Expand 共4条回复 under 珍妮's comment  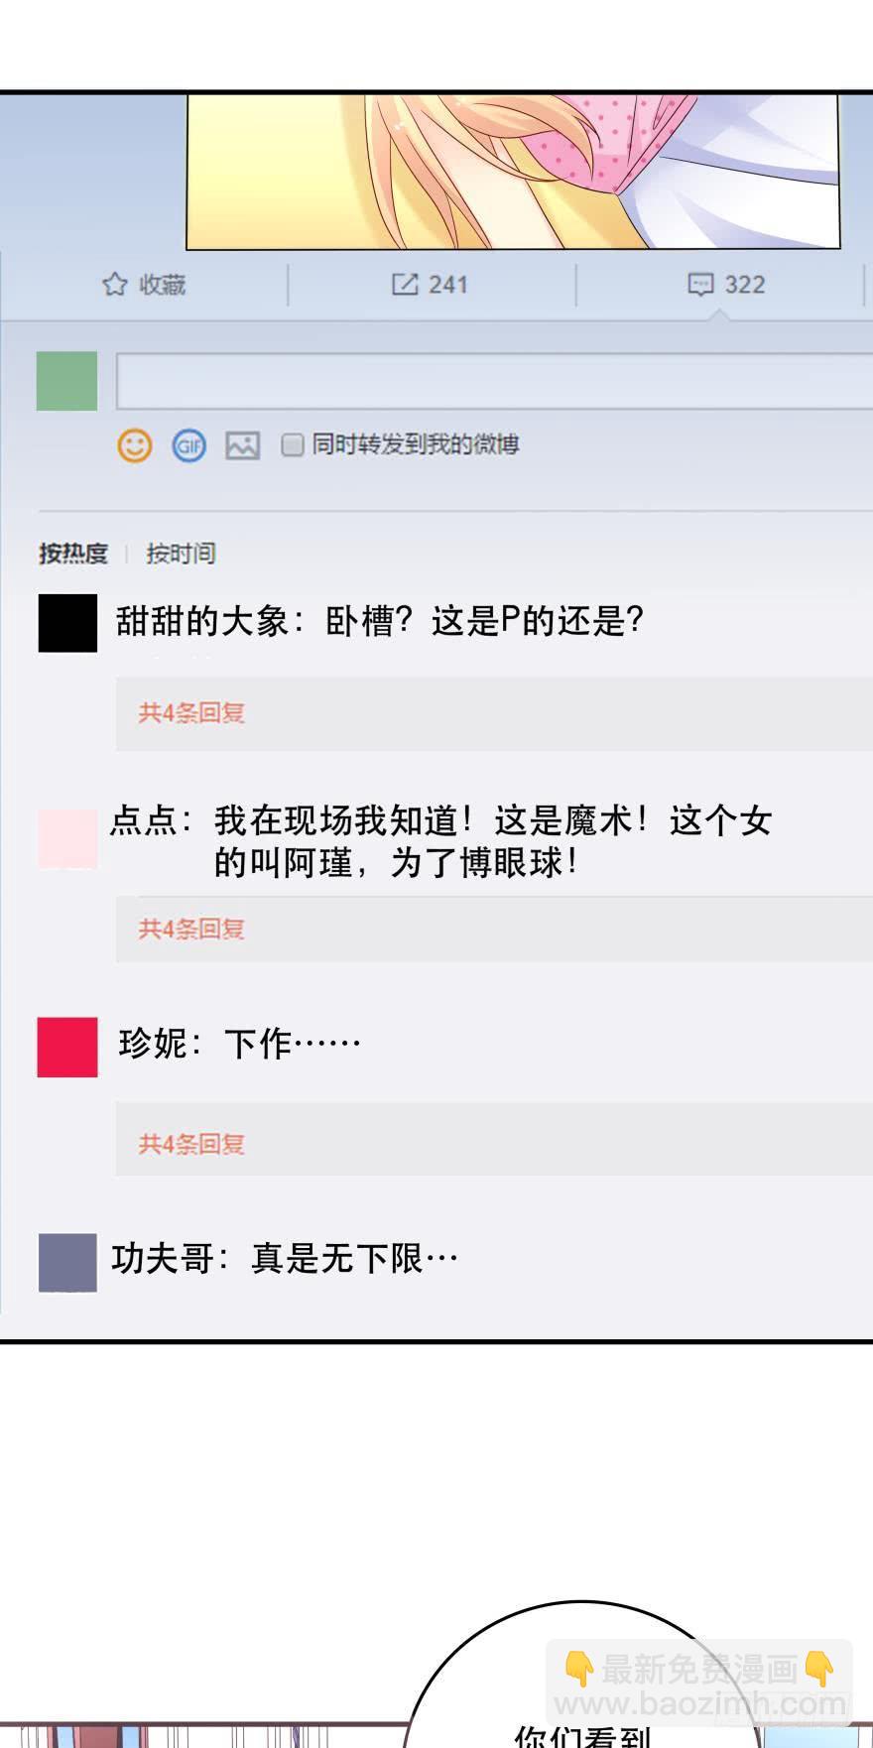tap(191, 1145)
